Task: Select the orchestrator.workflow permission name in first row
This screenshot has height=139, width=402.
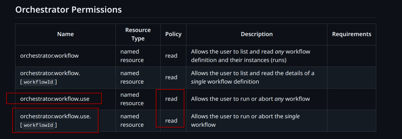Action: pos(49,56)
